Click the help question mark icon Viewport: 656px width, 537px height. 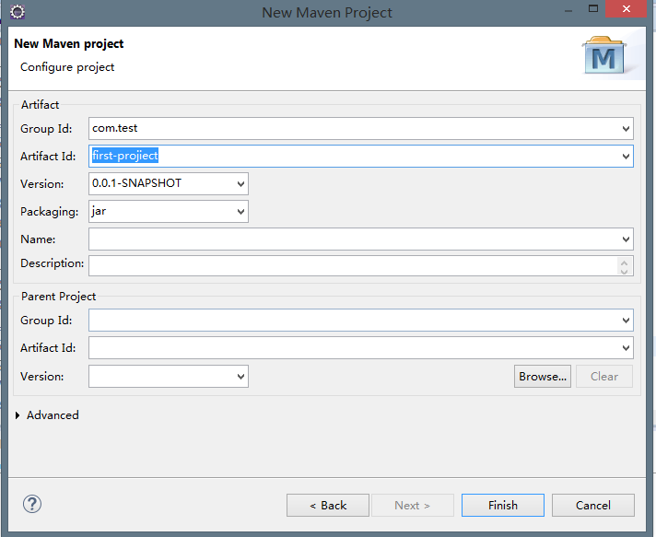(32, 504)
